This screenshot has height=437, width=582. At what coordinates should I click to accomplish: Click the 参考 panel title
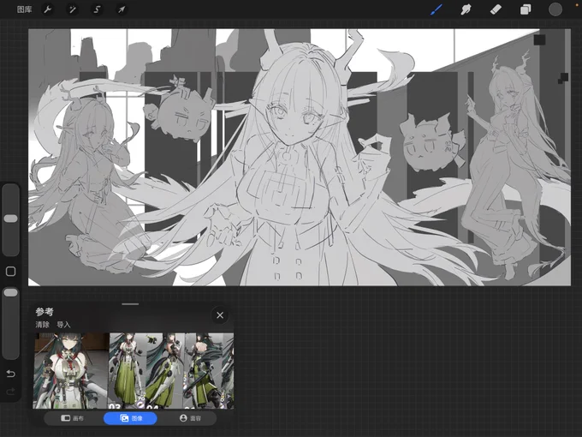point(45,311)
